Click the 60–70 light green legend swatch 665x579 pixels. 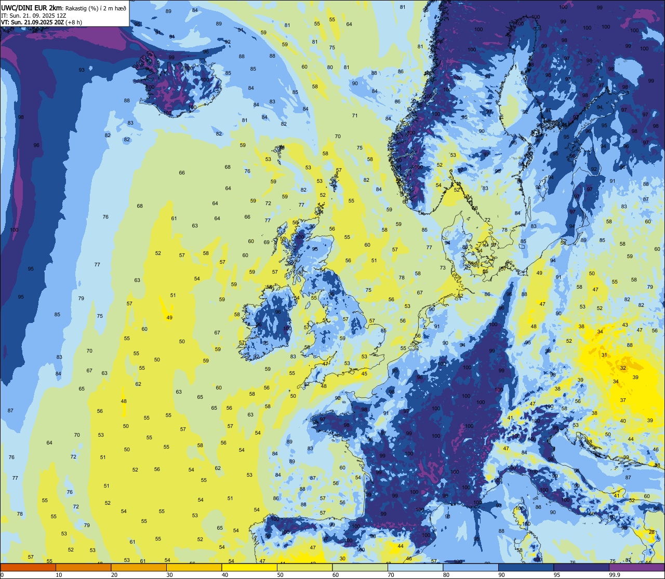[x=360, y=567]
